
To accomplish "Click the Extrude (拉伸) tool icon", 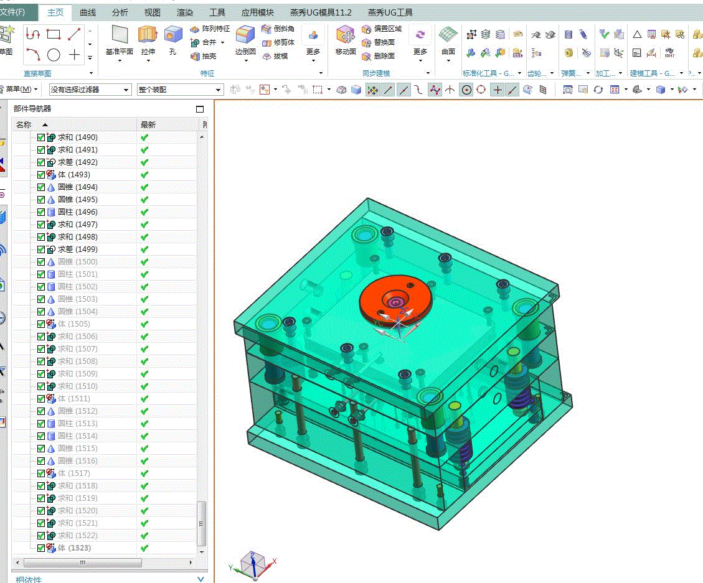I will [x=148, y=35].
